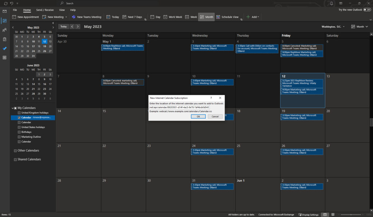The width and height of the screenshot is (373, 217).
Task: Open the Arrange group dialog launcher
Action: tap(241, 20)
